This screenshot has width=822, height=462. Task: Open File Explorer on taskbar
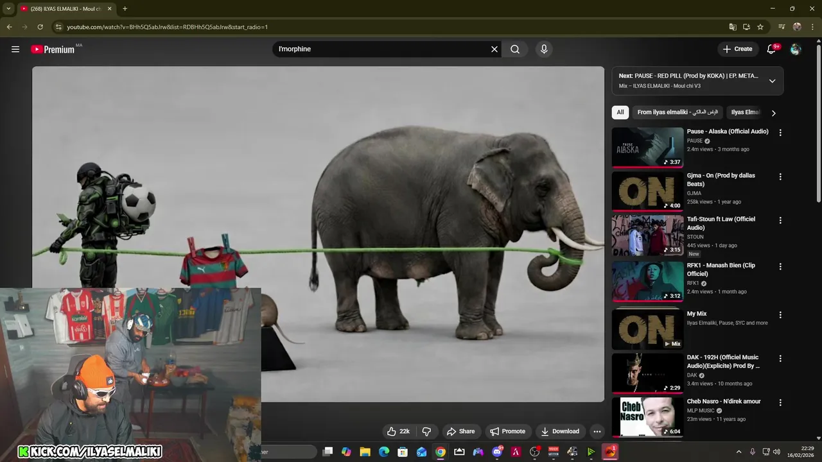pos(365,452)
